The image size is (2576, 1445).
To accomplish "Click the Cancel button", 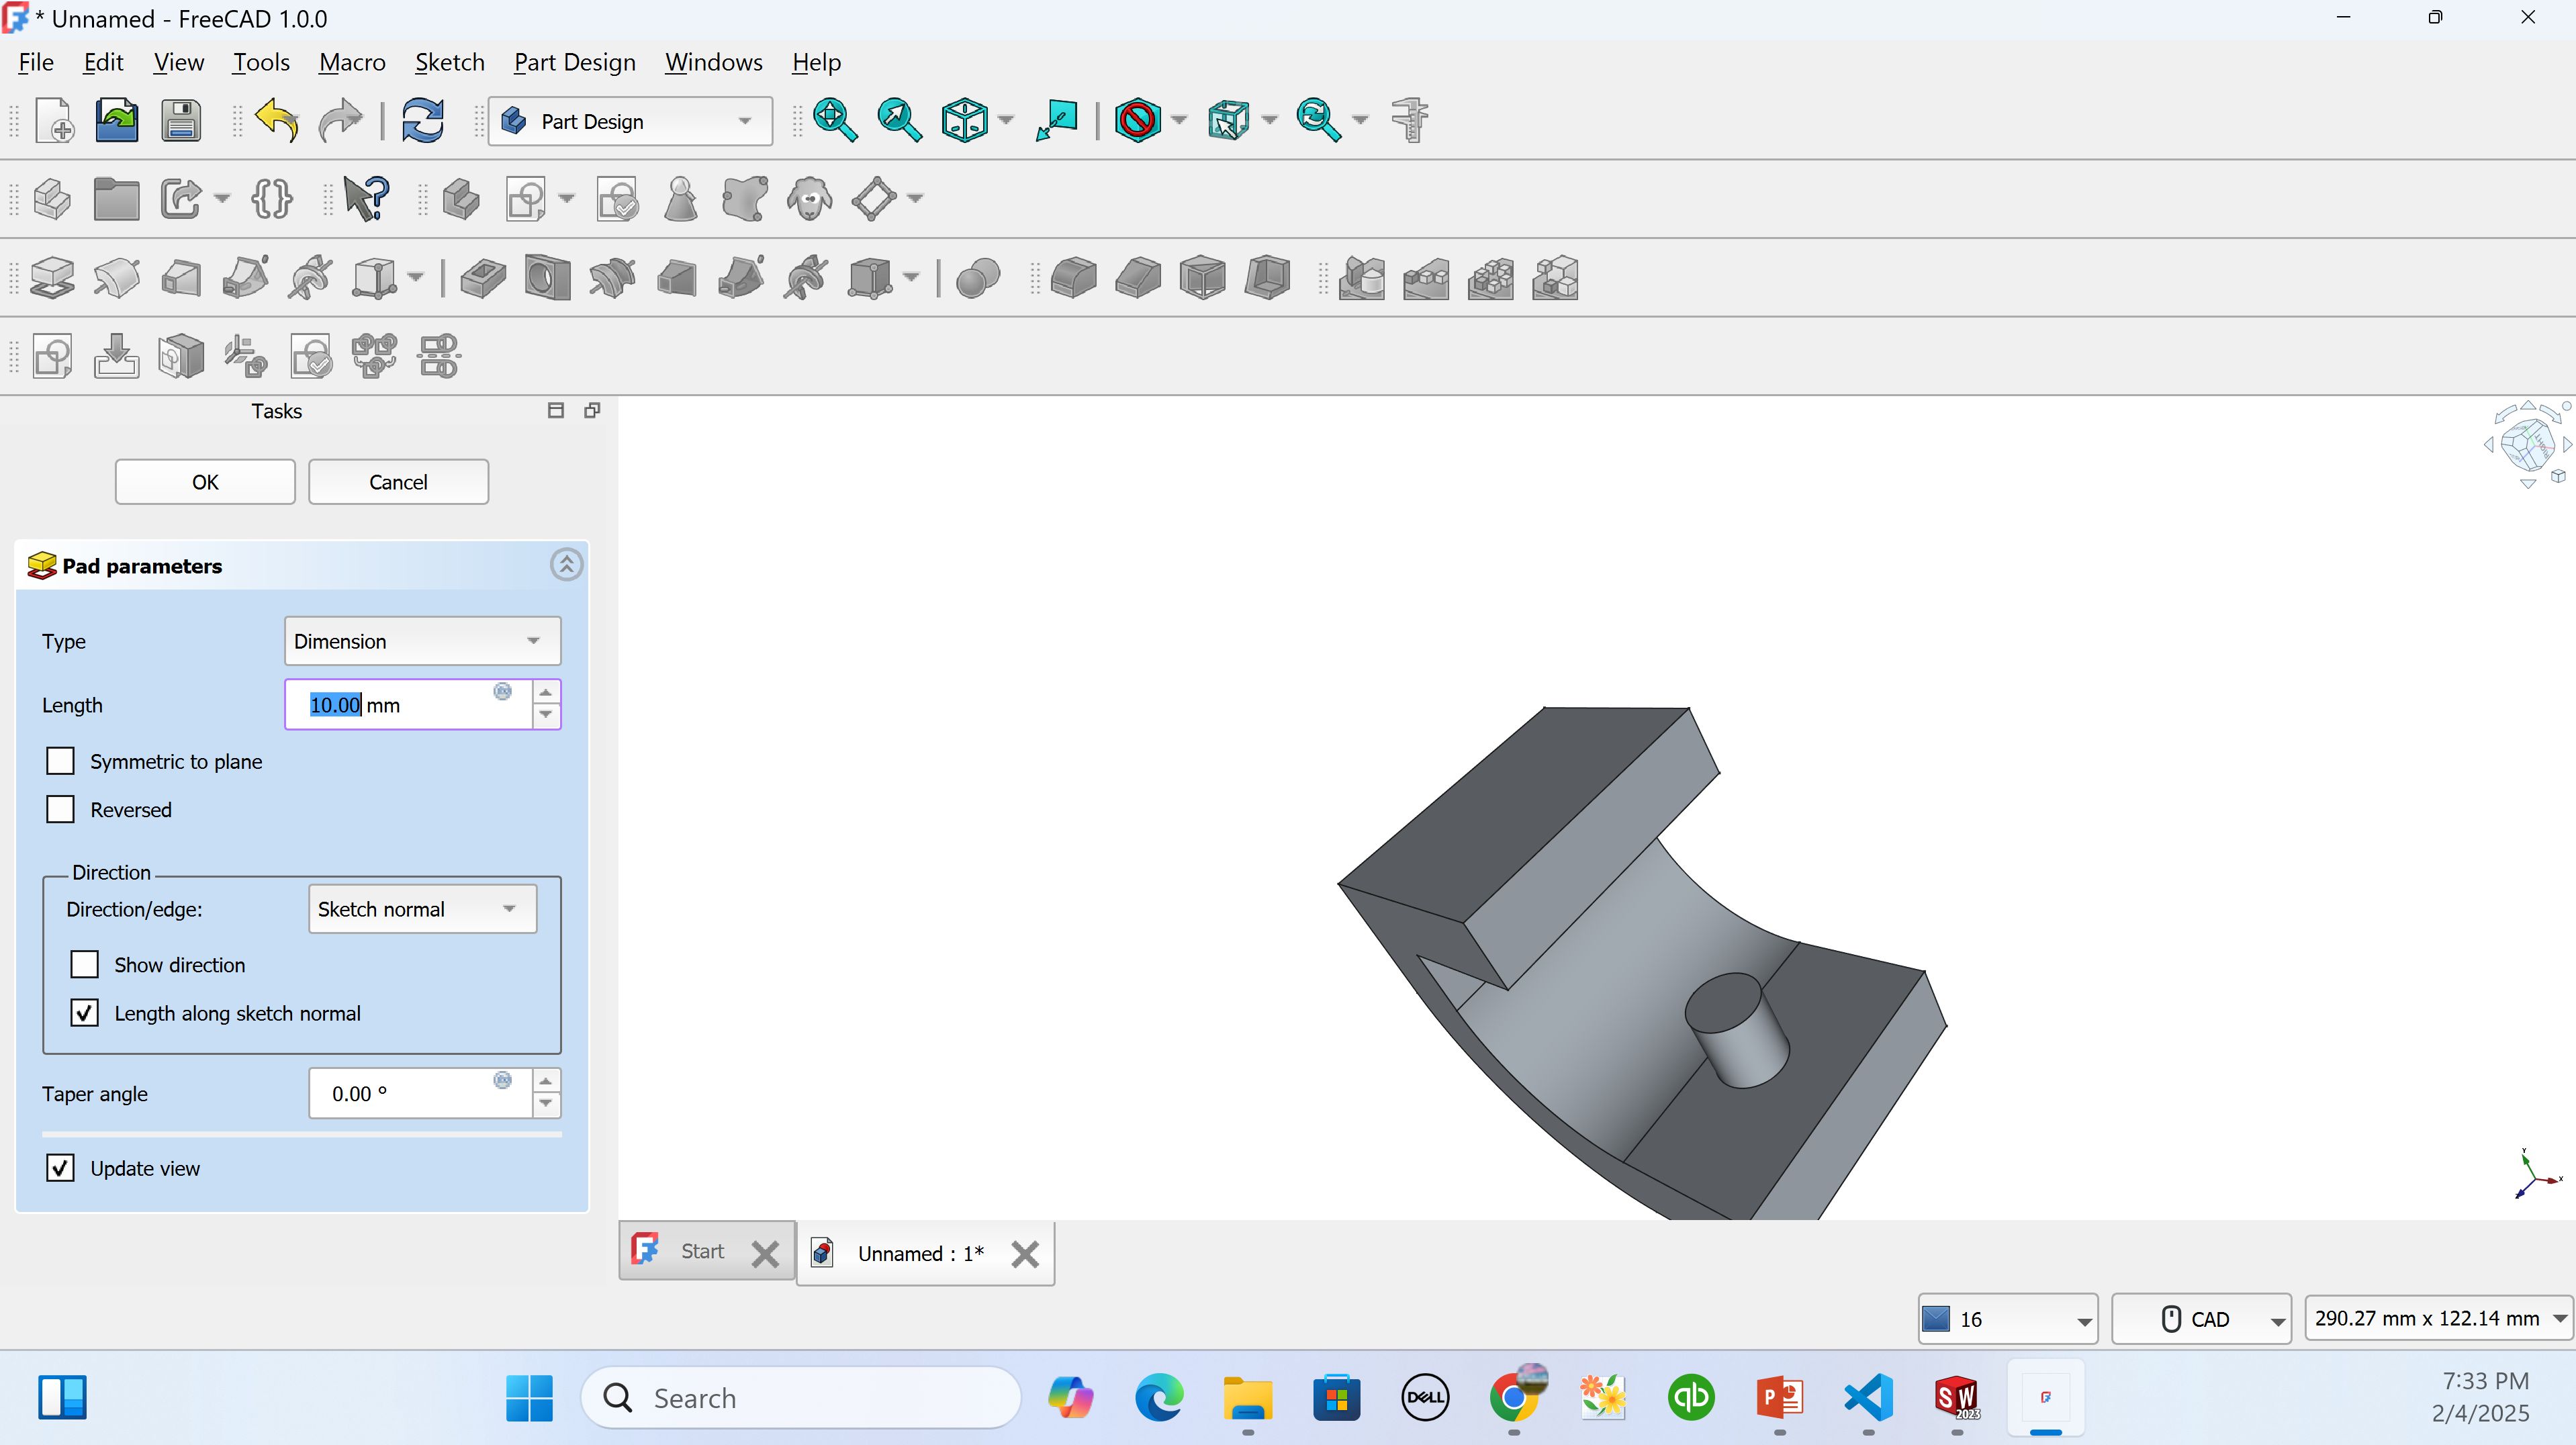I will (398, 482).
